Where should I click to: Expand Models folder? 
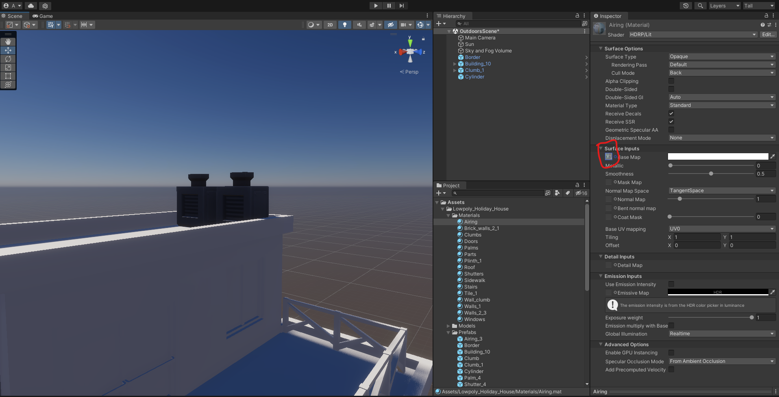tap(448, 326)
